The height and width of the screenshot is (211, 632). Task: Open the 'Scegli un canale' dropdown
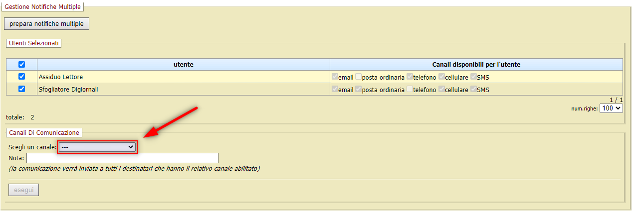[97, 147]
